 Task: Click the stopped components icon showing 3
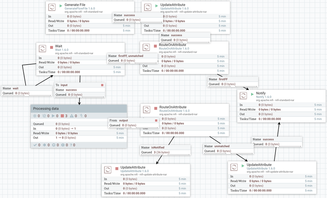tap(62, 116)
